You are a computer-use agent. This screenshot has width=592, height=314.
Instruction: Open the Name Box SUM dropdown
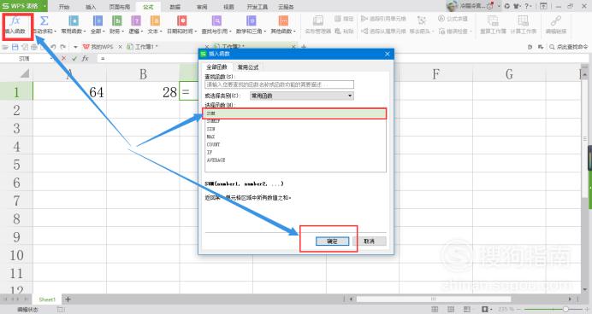51,58
